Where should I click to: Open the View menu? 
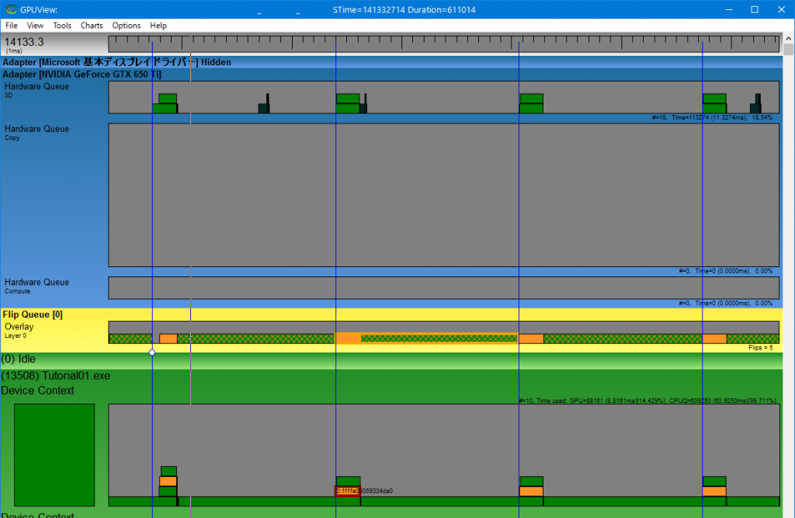point(35,26)
